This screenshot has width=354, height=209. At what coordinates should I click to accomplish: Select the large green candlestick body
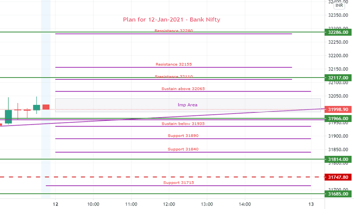(8, 117)
